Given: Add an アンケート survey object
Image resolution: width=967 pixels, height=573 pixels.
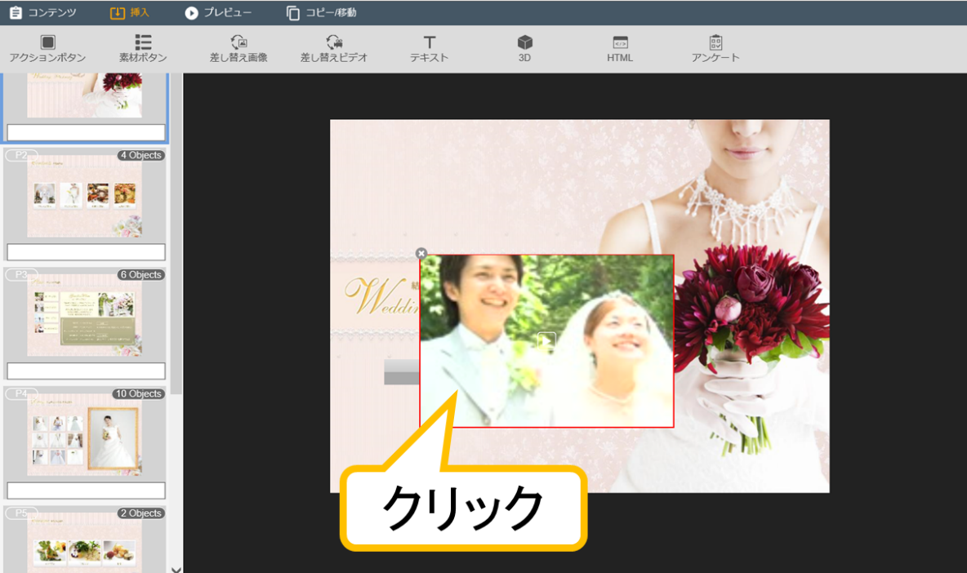Looking at the screenshot, I should point(715,43).
